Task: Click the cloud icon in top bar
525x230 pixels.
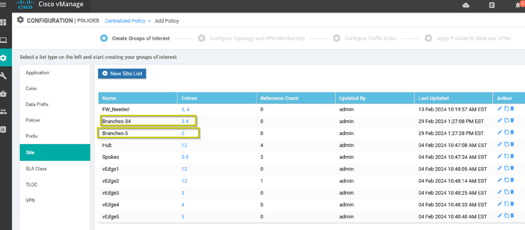Action: pyautogui.click(x=466, y=5)
